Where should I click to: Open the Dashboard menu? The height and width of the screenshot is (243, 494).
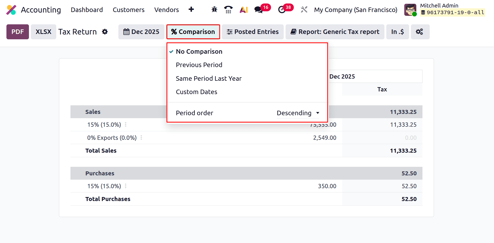point(87,10)
